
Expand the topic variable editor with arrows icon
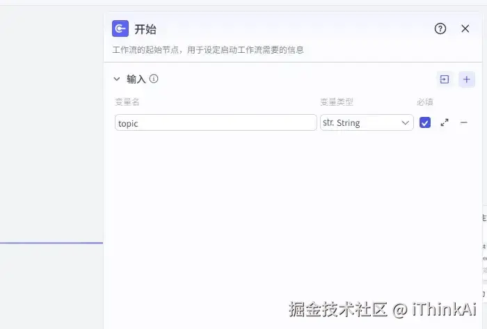pyautogui.click(x=445, y=122)
